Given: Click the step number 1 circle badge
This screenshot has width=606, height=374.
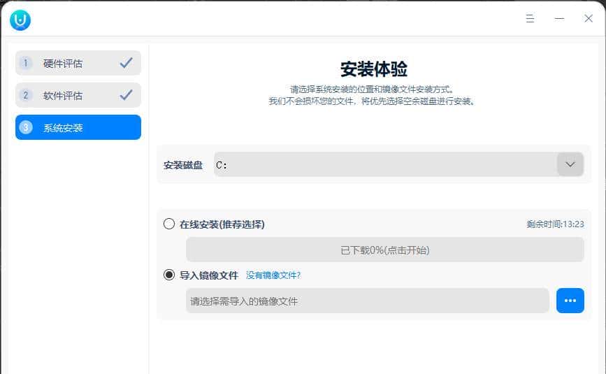Looking at the screenshot, I should 26,63.
